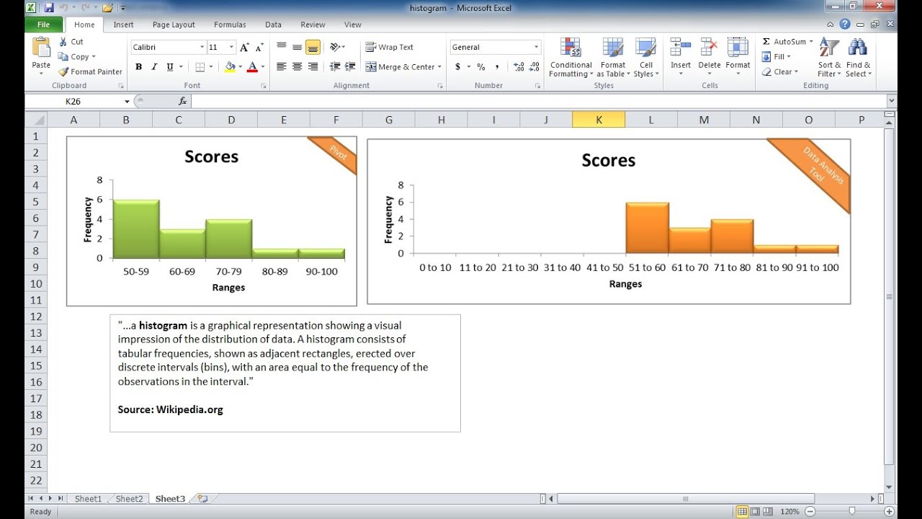Click the fx Insert Function button
The height and width of the screenshot is (519, 922).
(184, 102)
